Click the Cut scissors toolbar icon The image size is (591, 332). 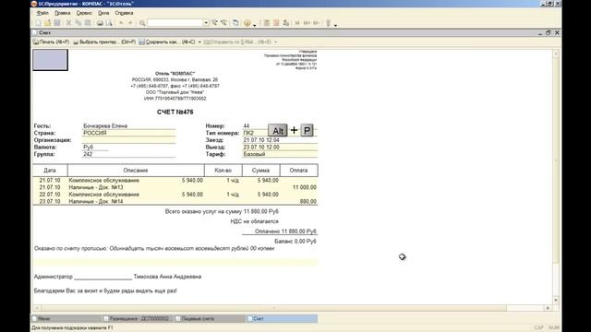[x=68, y=23]
